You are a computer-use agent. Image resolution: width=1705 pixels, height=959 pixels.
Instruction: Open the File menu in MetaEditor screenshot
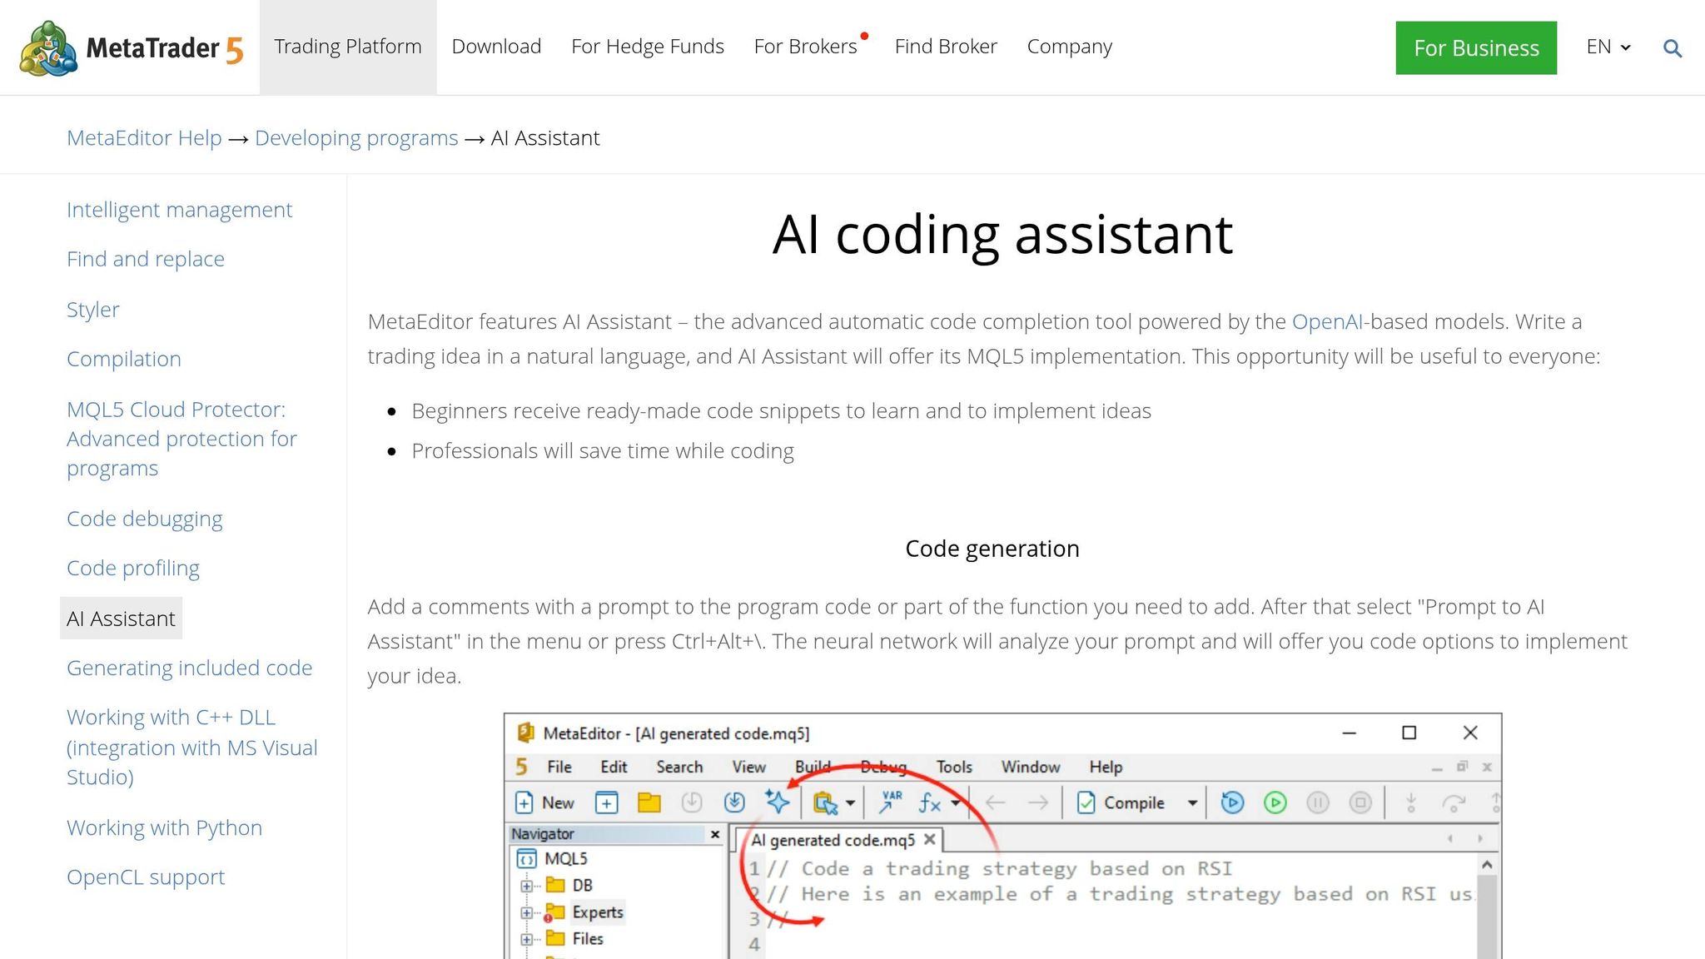click(559, 767)
